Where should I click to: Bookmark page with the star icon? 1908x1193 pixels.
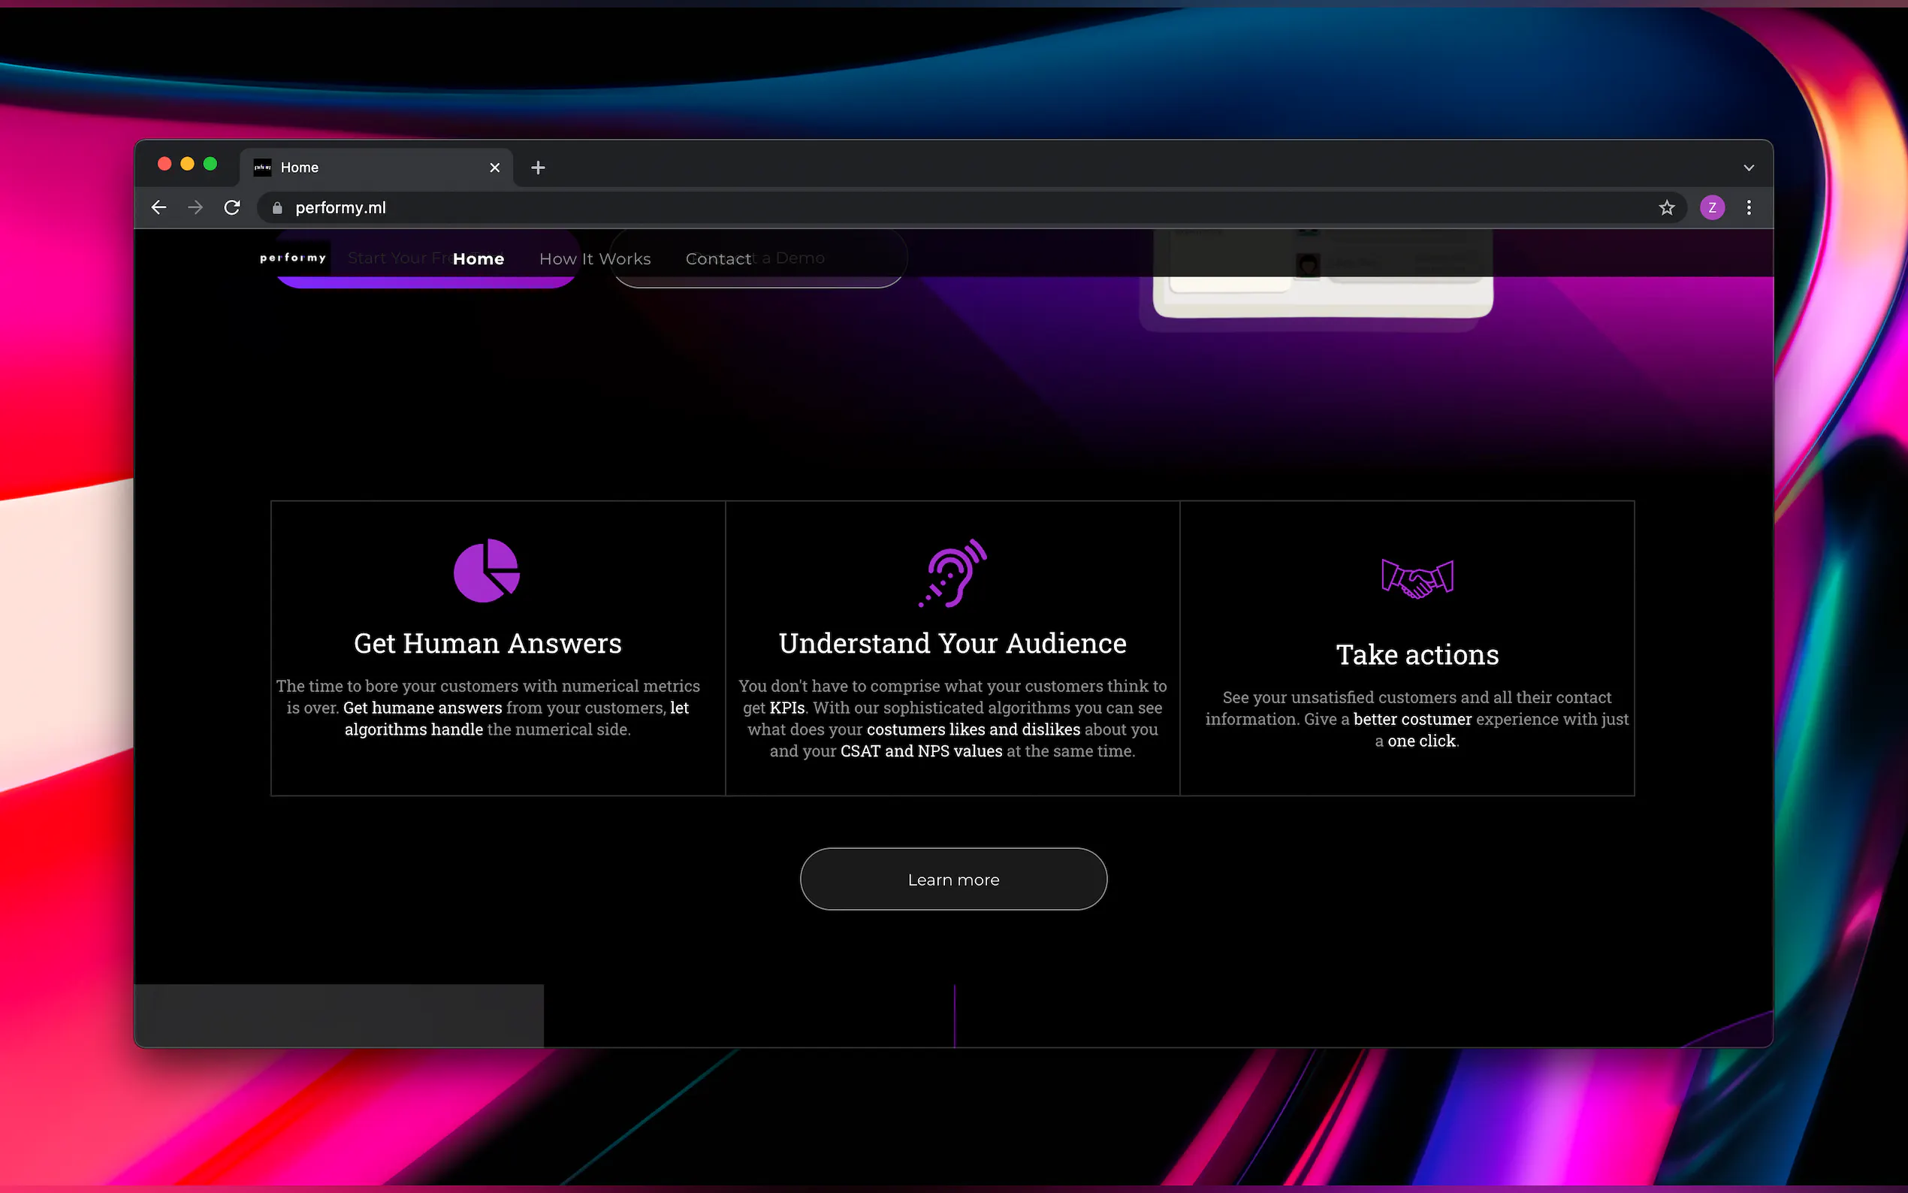pyautogui.click(x=1666, y=207)
